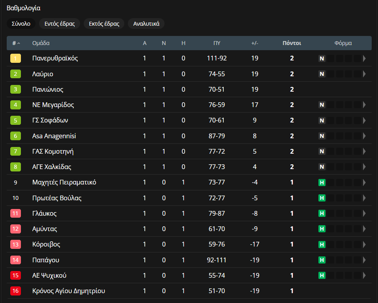Open the Αναλυτικά tab
This screenshot has height=303, width=378.
146,24
